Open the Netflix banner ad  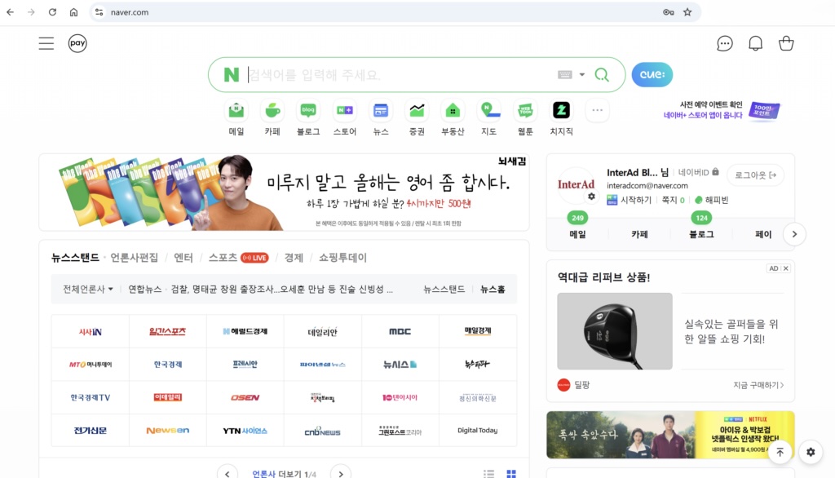[x=670, y=435]
